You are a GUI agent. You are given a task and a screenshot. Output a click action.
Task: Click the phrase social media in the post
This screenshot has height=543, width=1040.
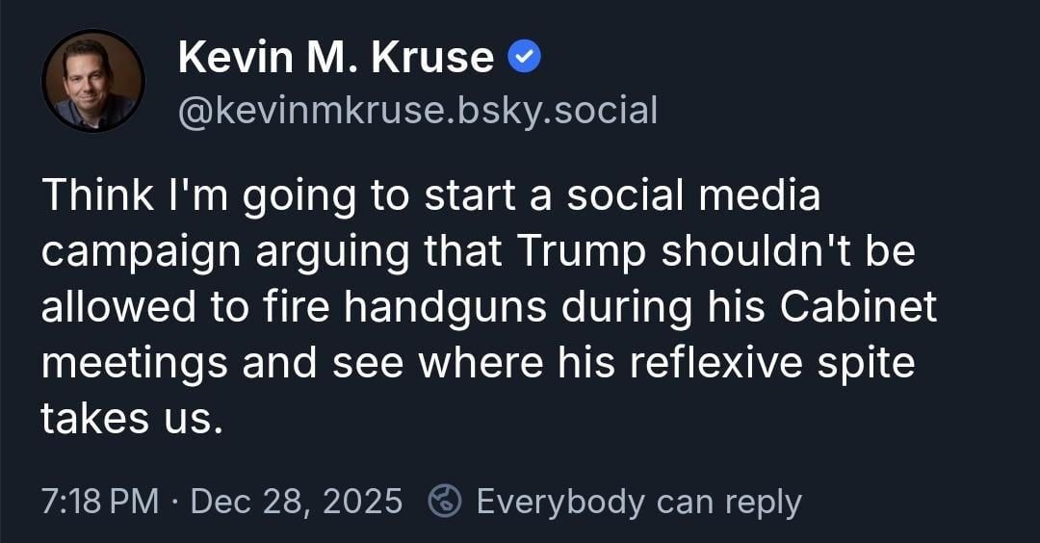693,195
